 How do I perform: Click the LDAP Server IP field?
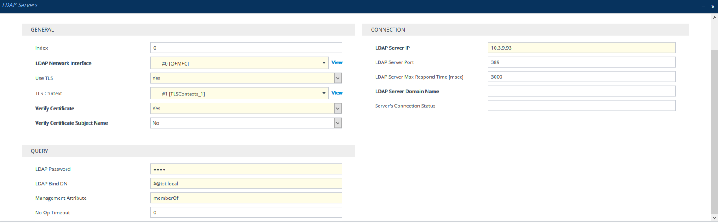pyautogui.click(x=581, y=48)
